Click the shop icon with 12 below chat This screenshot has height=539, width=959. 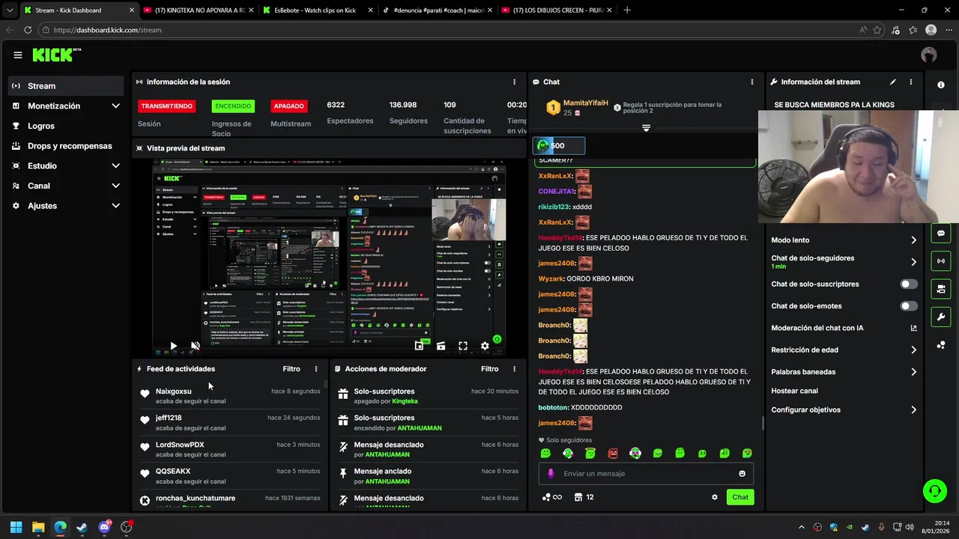584,497
